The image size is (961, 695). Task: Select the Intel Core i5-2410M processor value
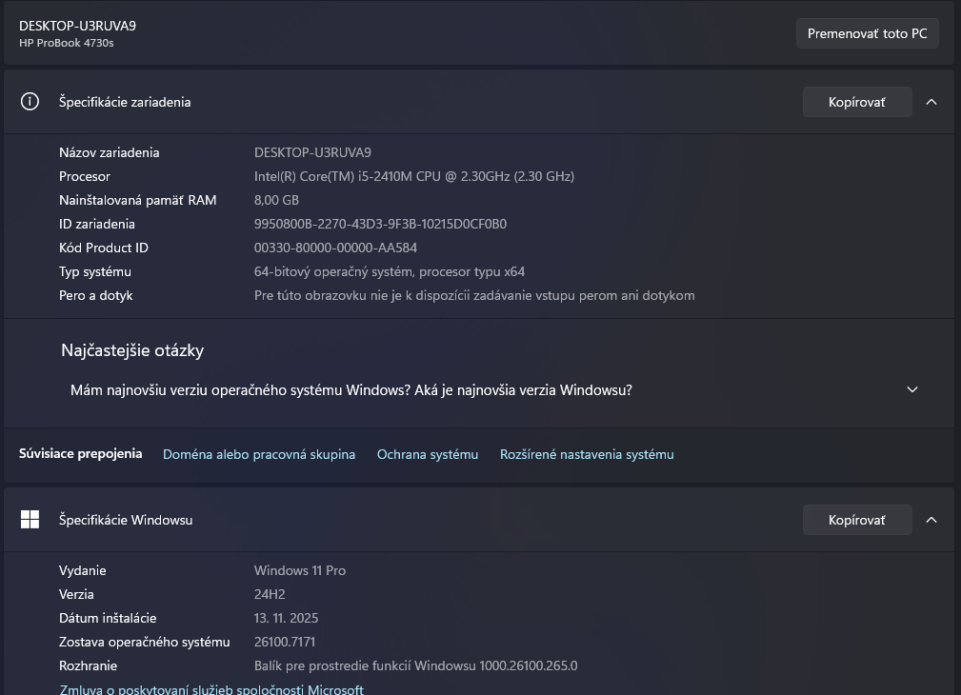(x=413, y=176)
